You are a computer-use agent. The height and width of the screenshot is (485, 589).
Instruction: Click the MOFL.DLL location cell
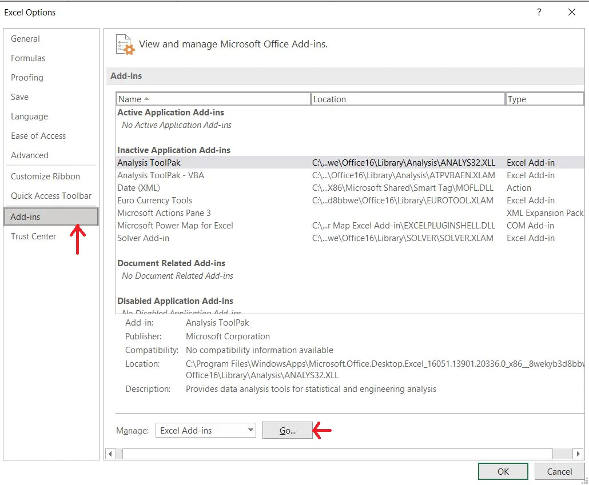coord(403,188)
